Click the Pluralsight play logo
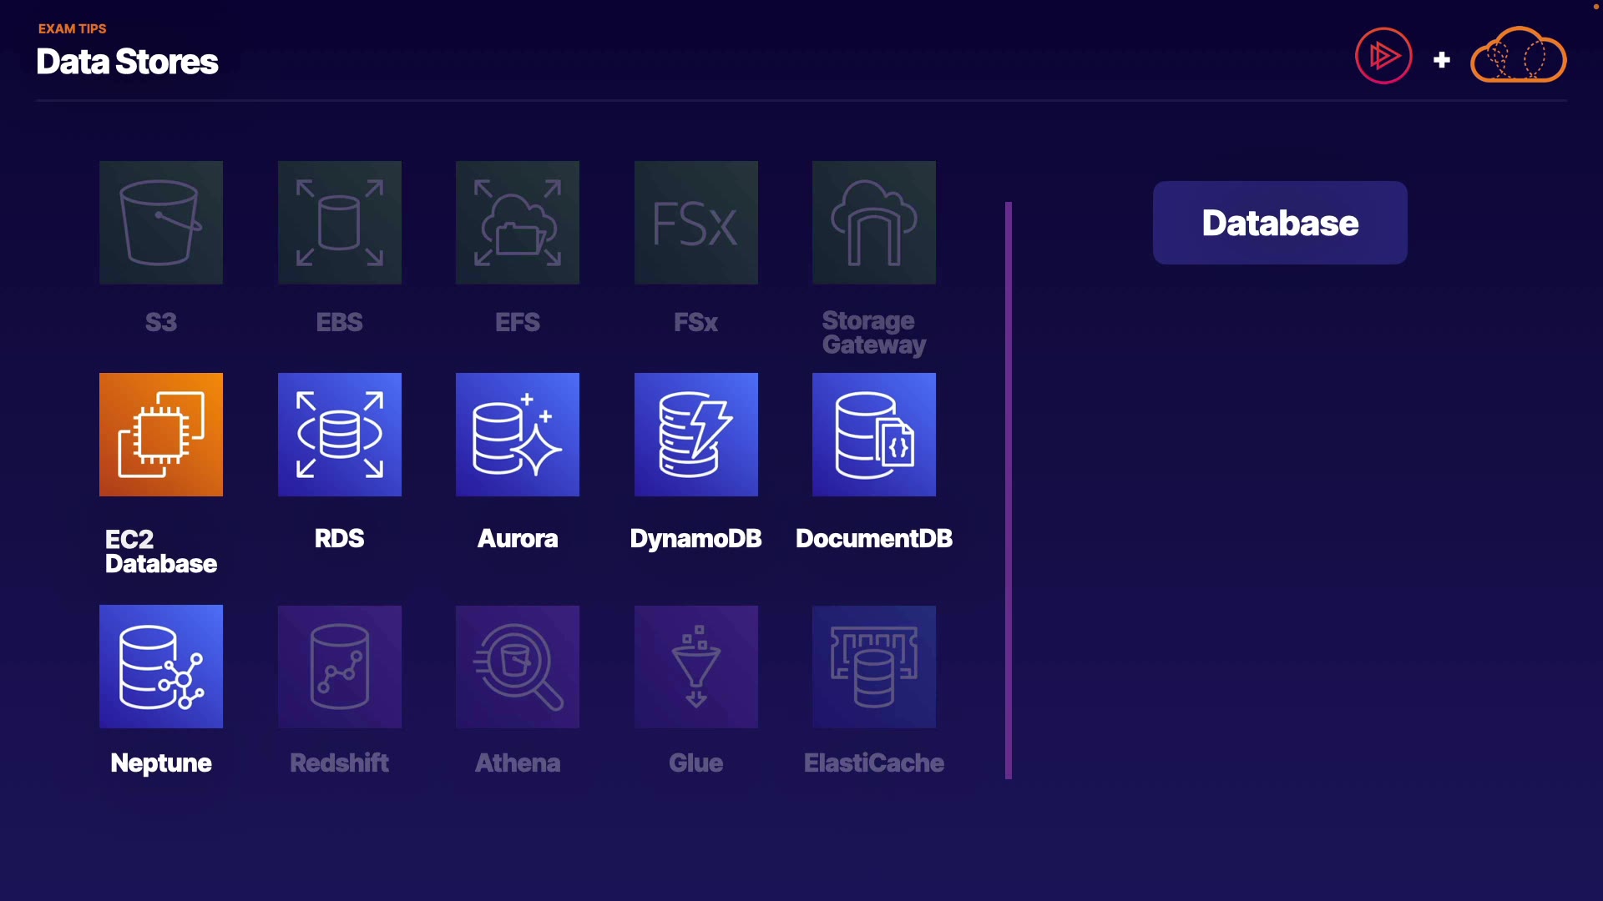 (1383, 56)
